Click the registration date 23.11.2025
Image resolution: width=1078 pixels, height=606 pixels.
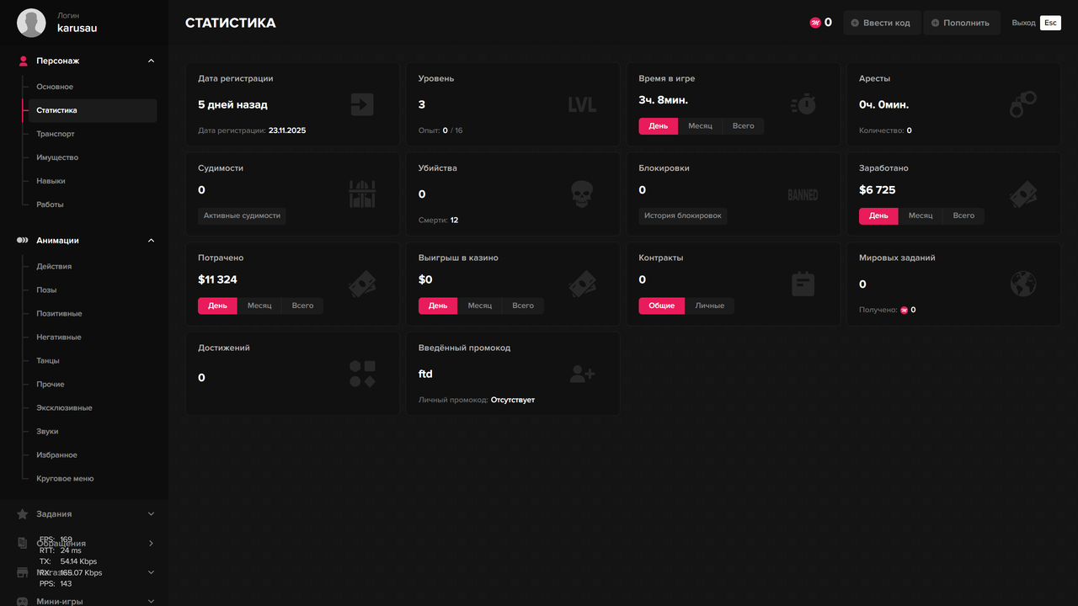point(287,130)
